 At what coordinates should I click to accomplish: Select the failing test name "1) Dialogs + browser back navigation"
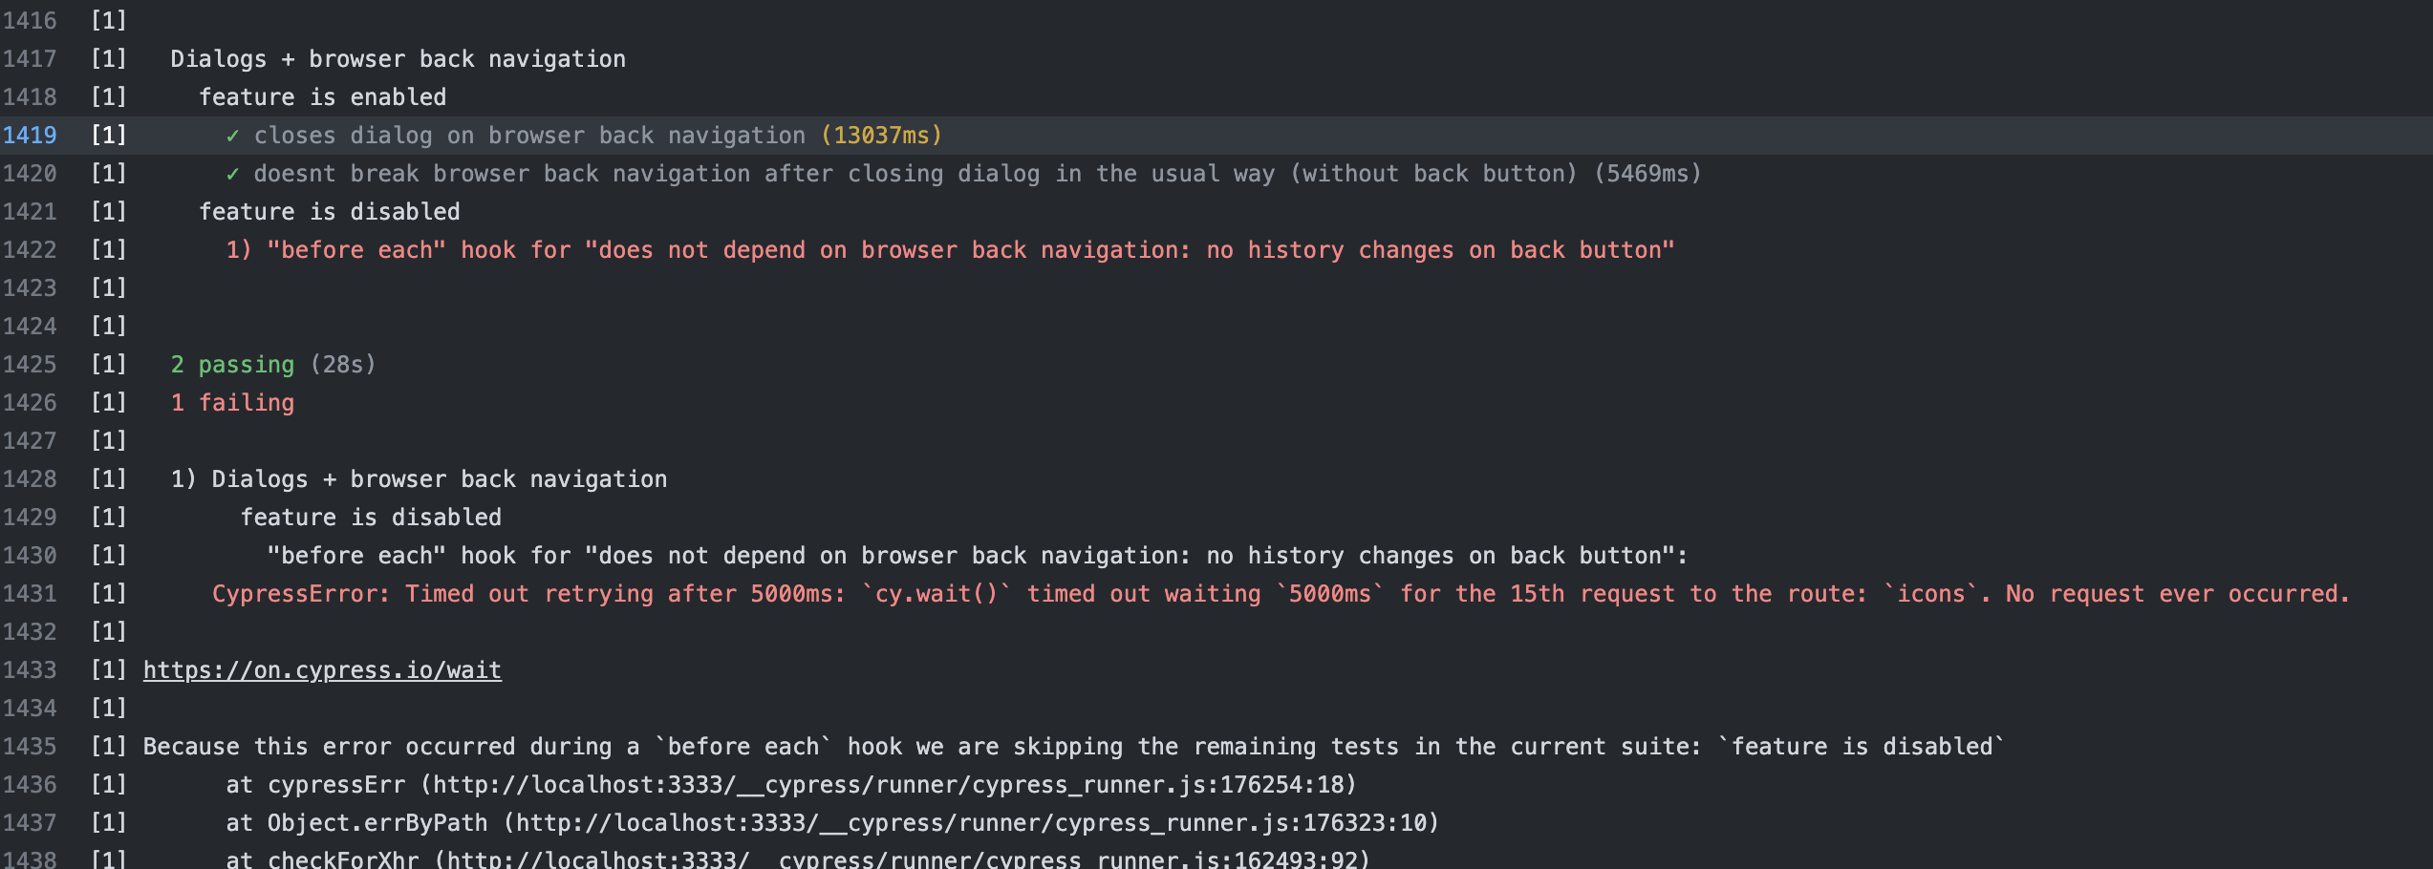(418, 478)
